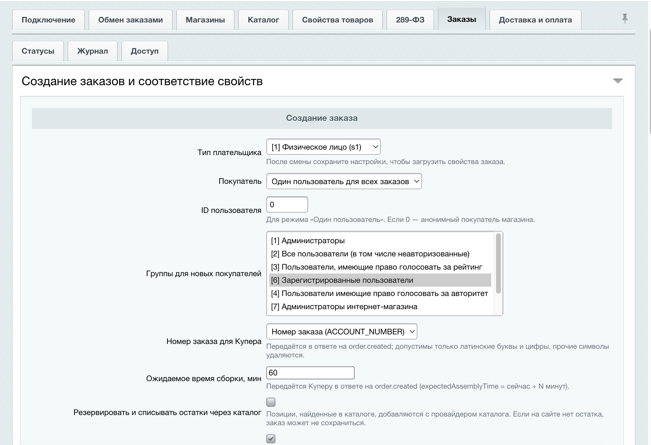Open the Каталог tab
Viewport: 651px width, 445px height.
[263, 20]
